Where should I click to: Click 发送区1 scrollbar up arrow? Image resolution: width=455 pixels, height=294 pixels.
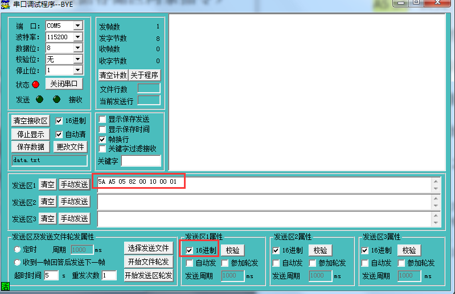(x=436, y=181)
